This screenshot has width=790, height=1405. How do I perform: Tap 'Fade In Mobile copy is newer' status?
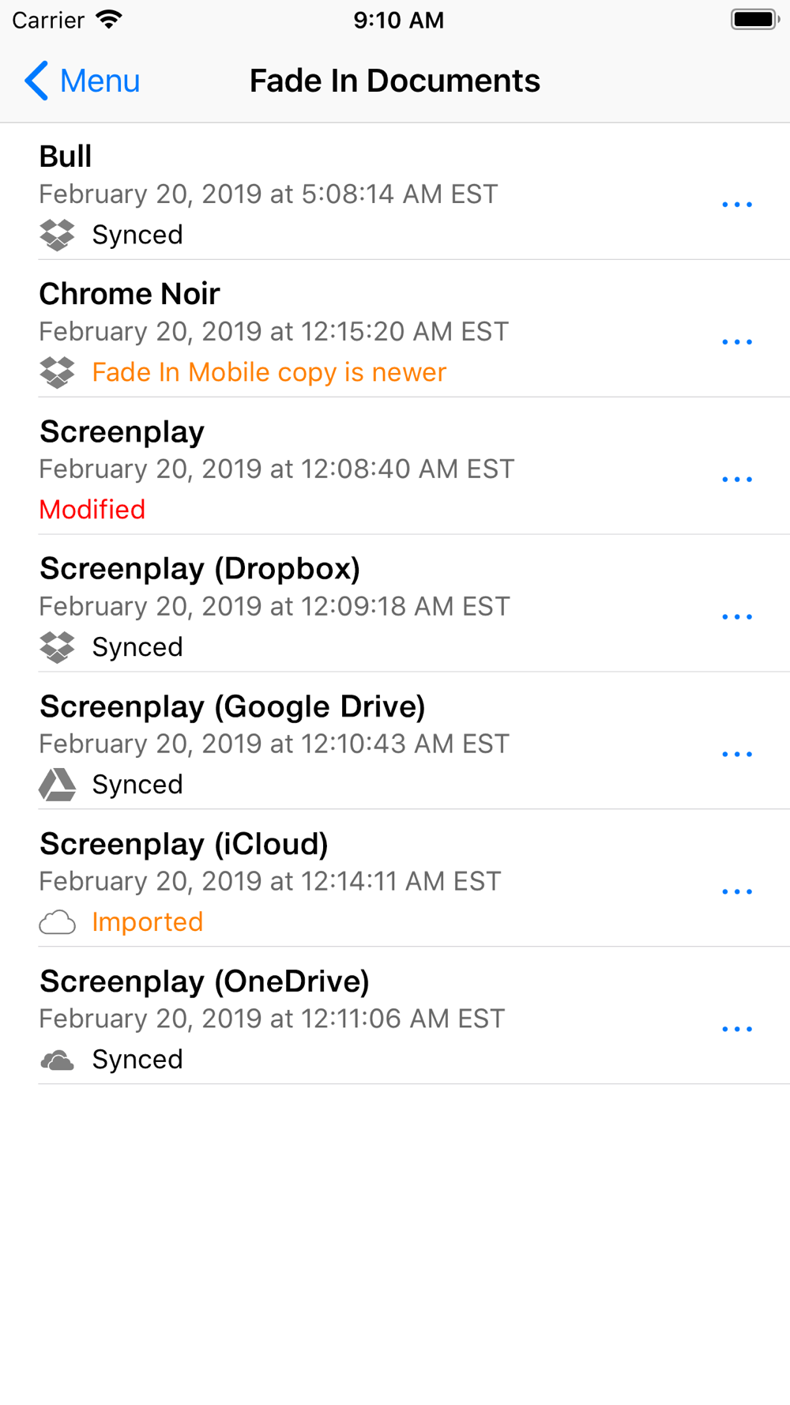coord(269,372)
